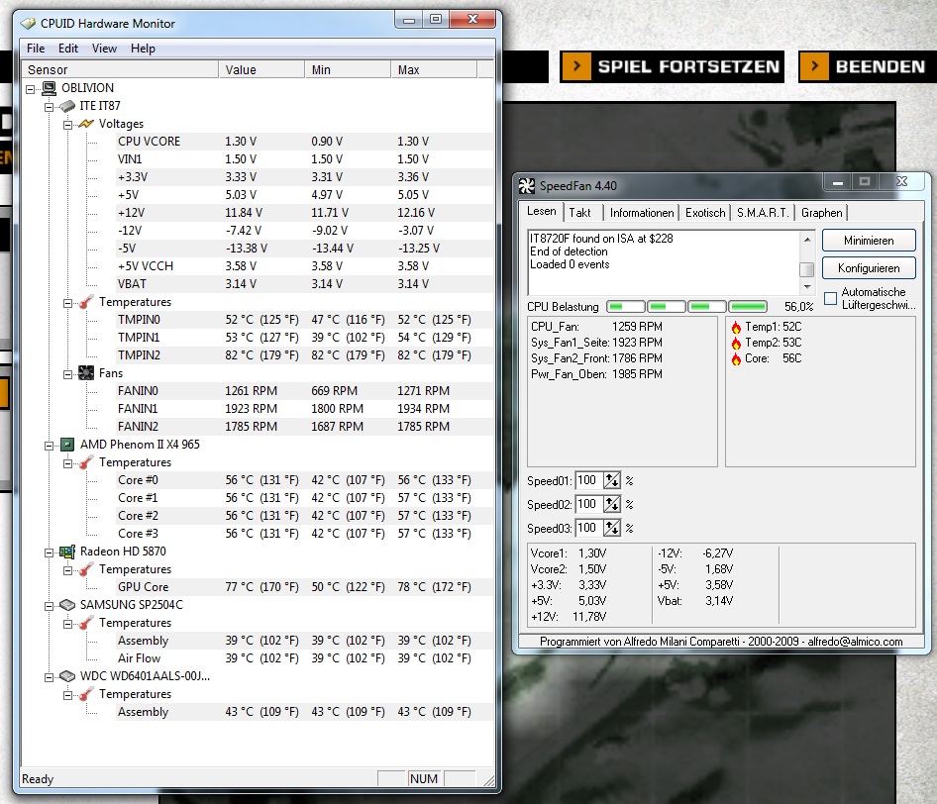Screen dimensions: 937x804
Task: Click the WDC WD6401AALS hard drive icon
Action: pyautogui.click(x=67, y=676)
